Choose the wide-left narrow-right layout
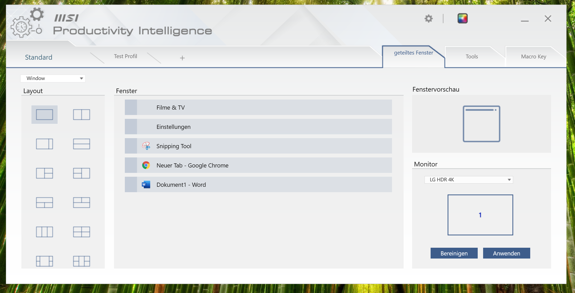 point(45,144)
